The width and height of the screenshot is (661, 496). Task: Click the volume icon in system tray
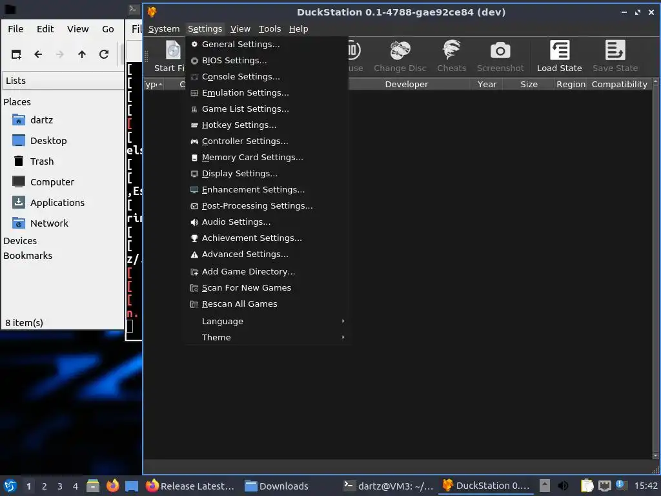[563, 486]
